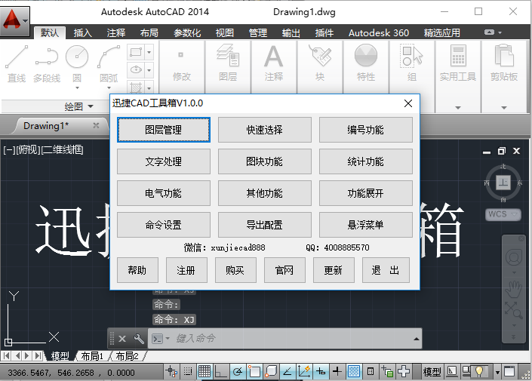Switch to the Annotate (注释) ribbon tab

(116, 33)
